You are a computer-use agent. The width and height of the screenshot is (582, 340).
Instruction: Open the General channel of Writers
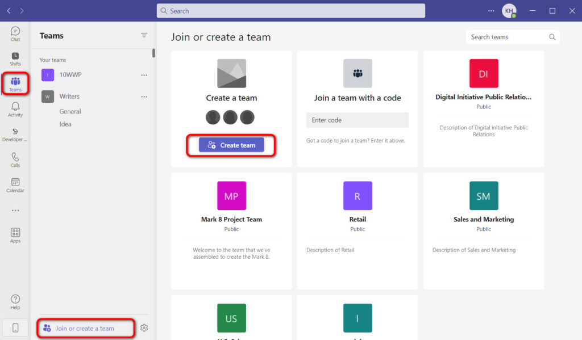pyautogui.click(x=70, y=111)
